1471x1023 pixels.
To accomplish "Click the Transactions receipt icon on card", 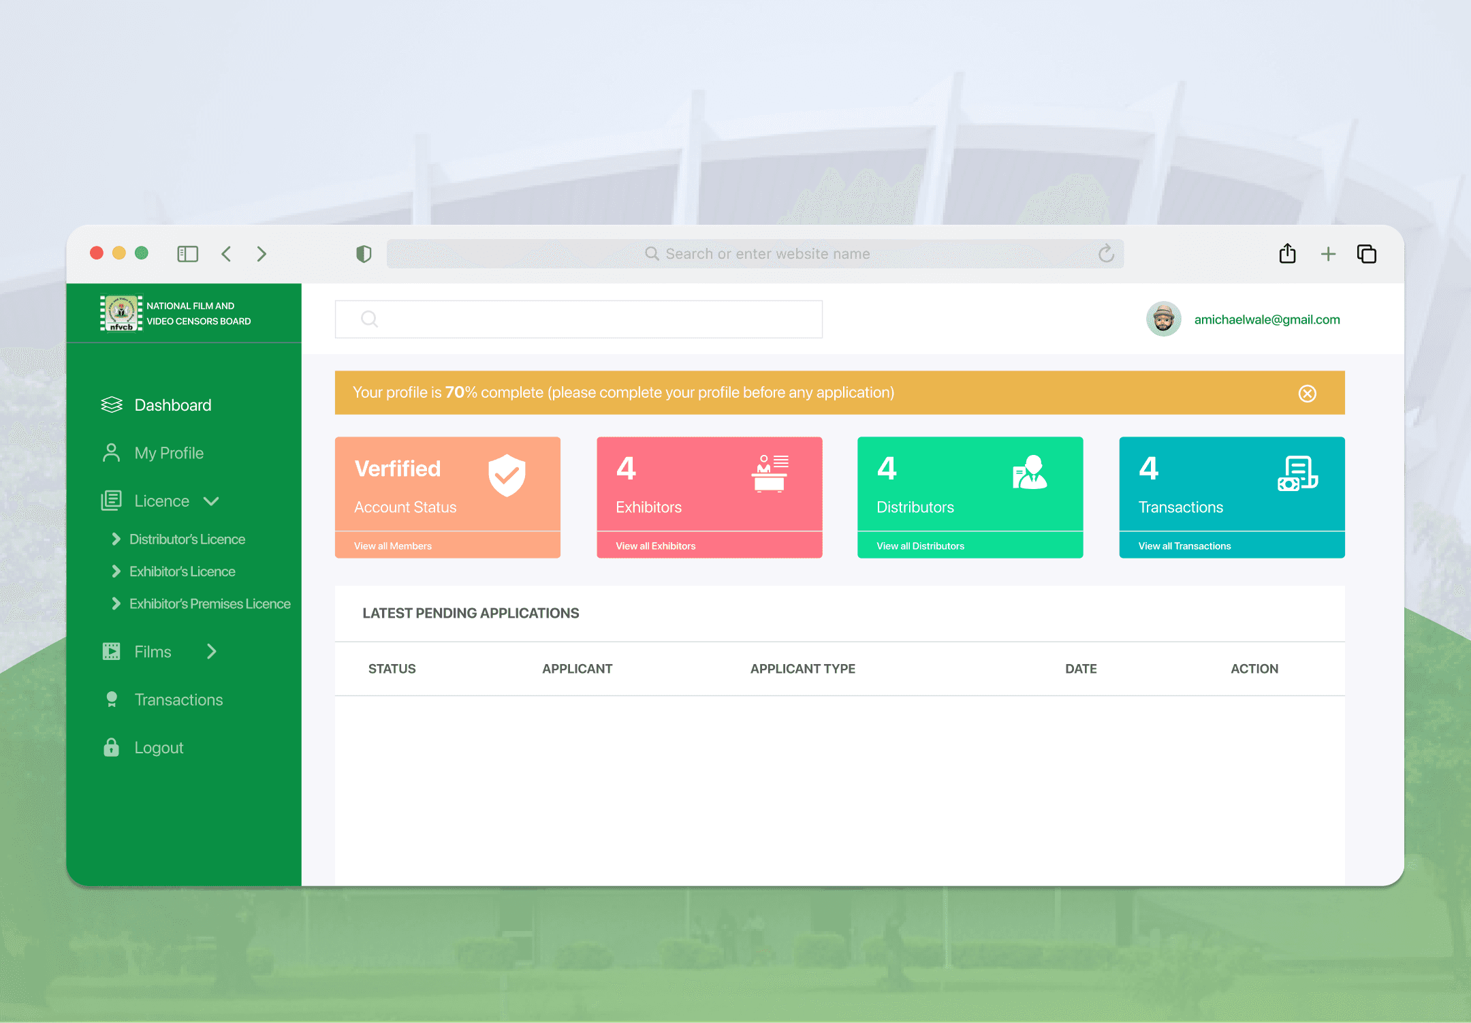I will click(x=1298, y=473).
